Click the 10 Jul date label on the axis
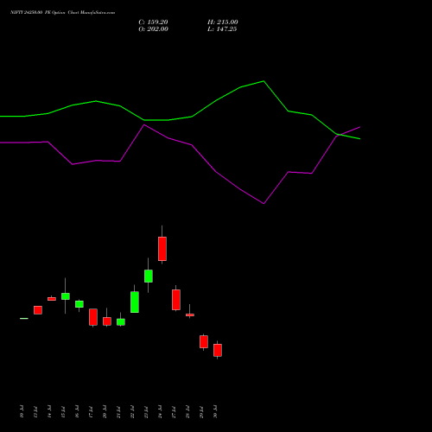 [x=22, y=411]
